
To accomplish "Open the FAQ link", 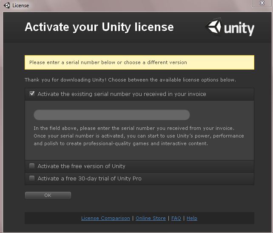I will click(176, 218).
